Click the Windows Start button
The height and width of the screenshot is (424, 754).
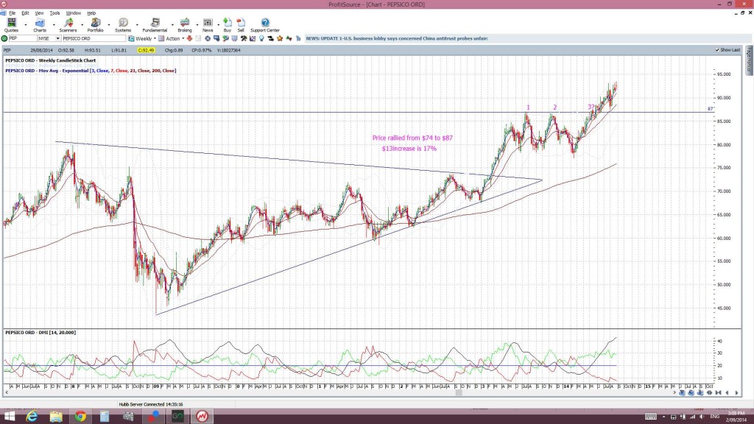pyautogui.click(x=9, y=417)
